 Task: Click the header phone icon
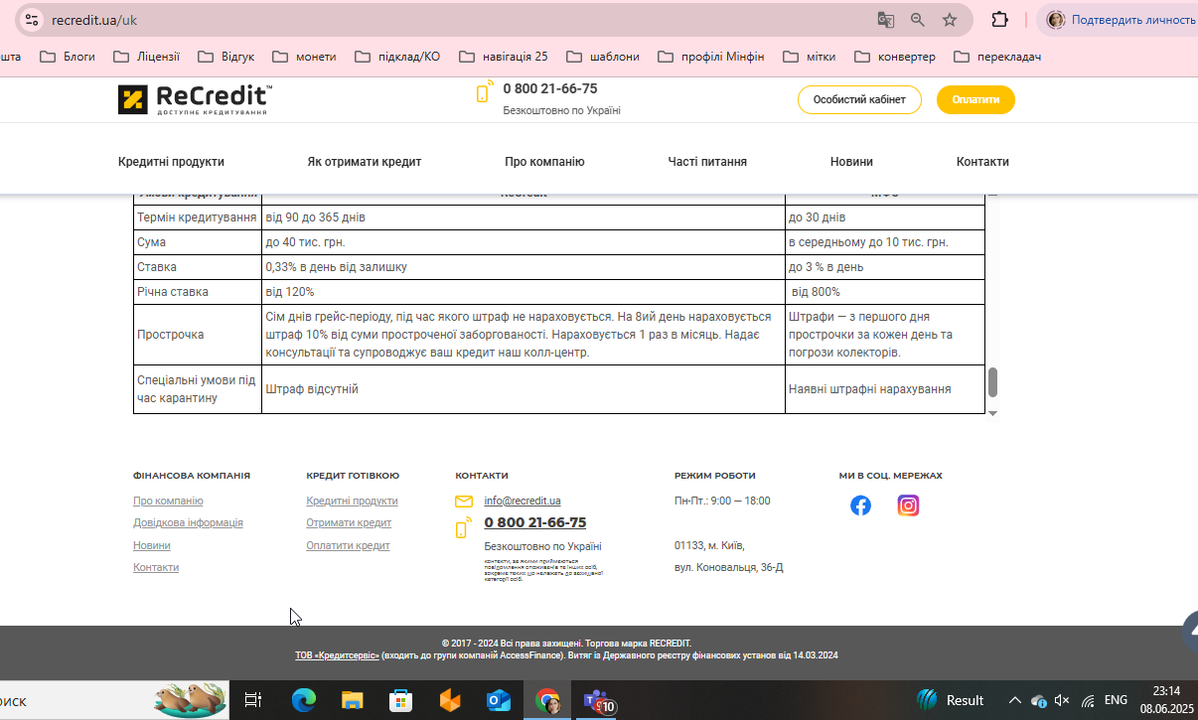click(x=484, y=91)
